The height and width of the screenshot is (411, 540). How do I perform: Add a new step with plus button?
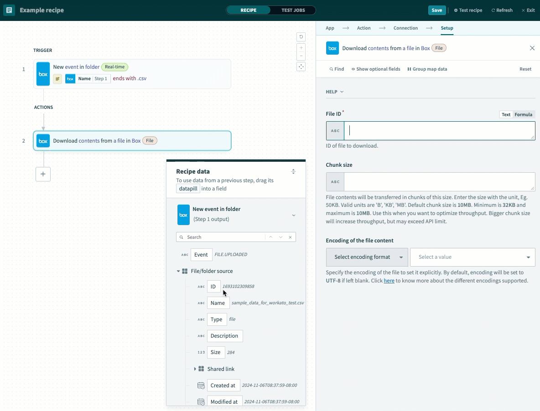43,174
